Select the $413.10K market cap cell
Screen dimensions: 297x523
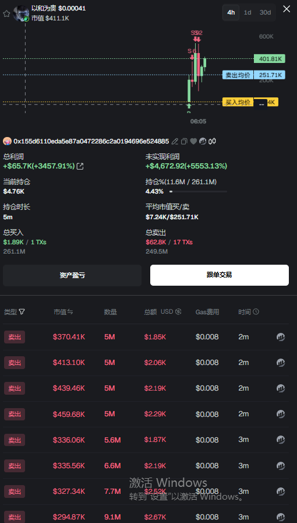coord(69,363)
